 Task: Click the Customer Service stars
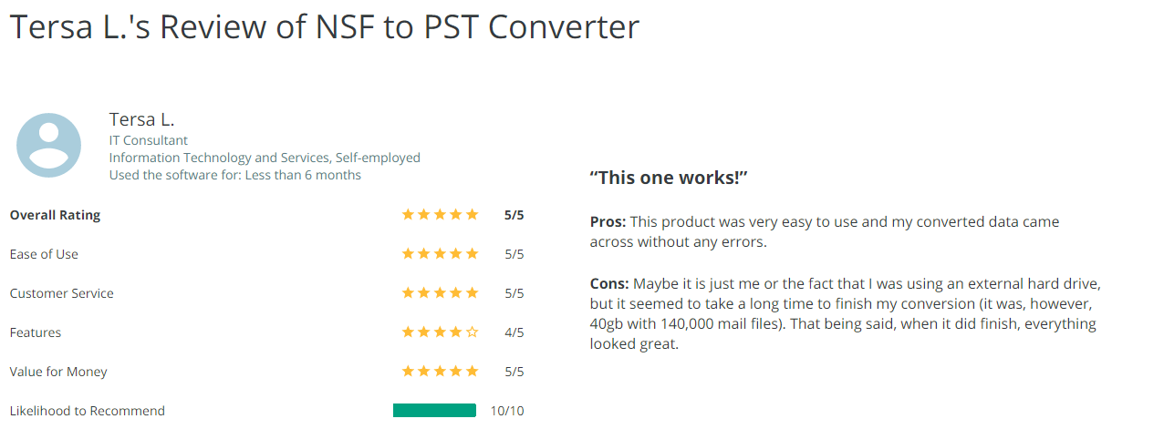click(440, 293)
